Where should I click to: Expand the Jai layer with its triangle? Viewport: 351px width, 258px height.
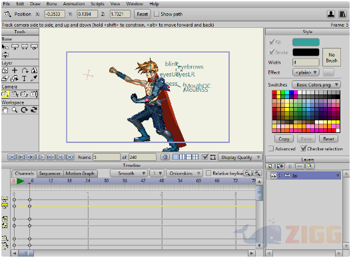pos(280,176)
